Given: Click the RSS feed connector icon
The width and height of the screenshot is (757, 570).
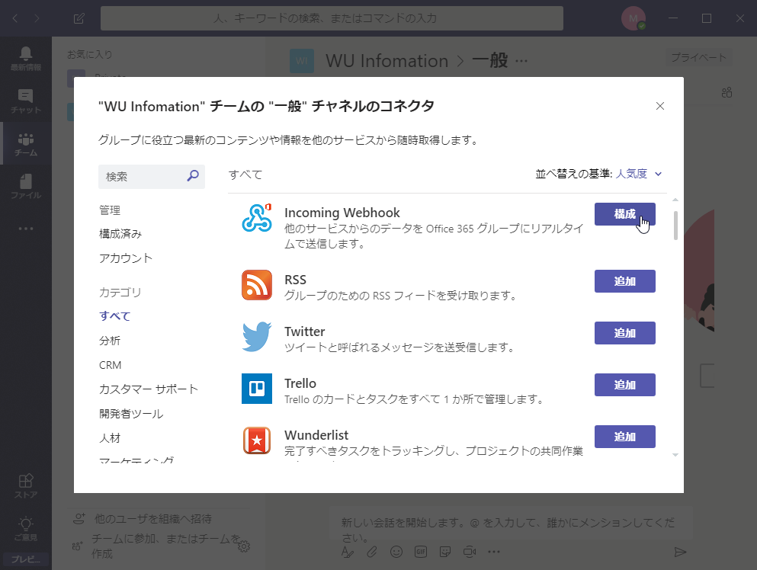Looking at the screenshot, I should pyautogui.click(x=257, y=285).
